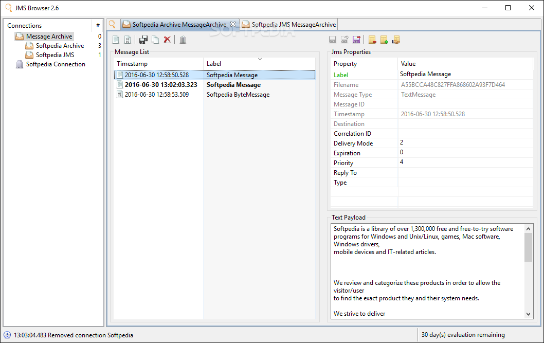Click the sort arrow above the Label column

tap(260, 59)
